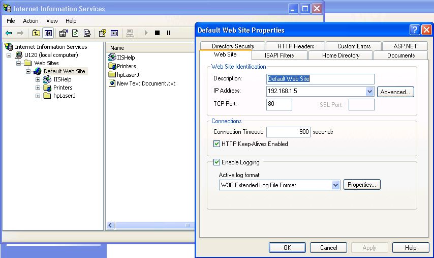Viewport: 434px width, 258px height.
Task: Click the Name column header
Action: click(x=150, y=48)
